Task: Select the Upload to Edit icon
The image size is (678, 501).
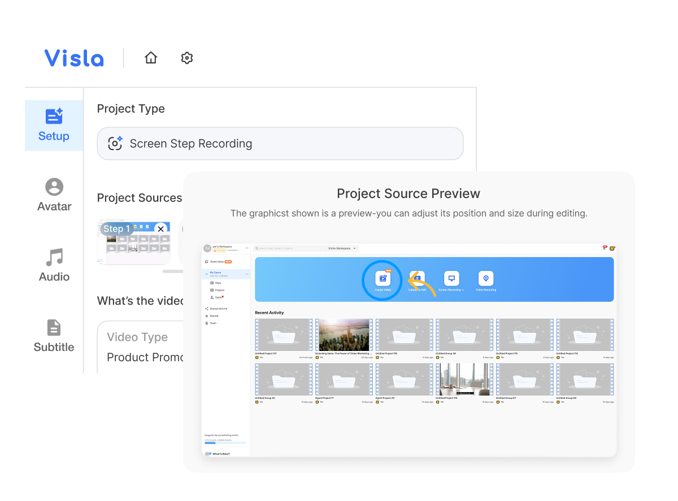Action: click(418, 278)
